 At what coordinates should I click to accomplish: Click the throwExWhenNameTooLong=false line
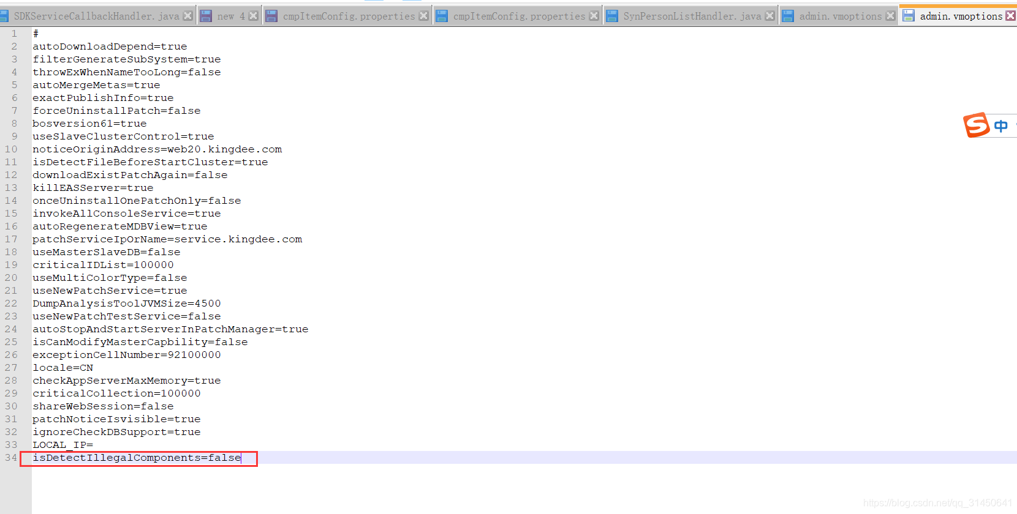(126, 72)
